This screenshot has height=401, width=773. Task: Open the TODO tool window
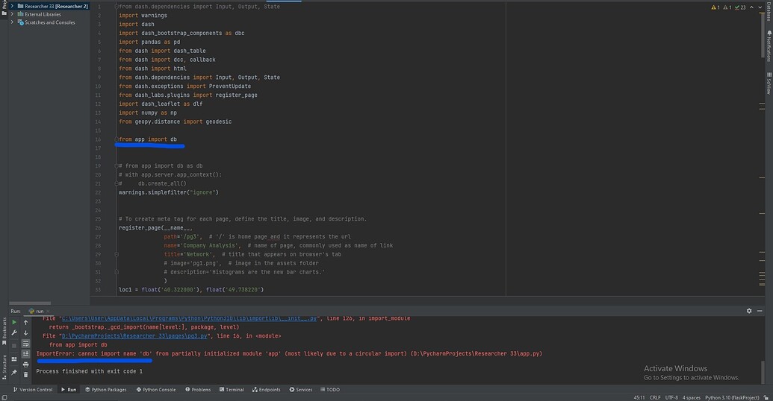(x=330, y=390)
